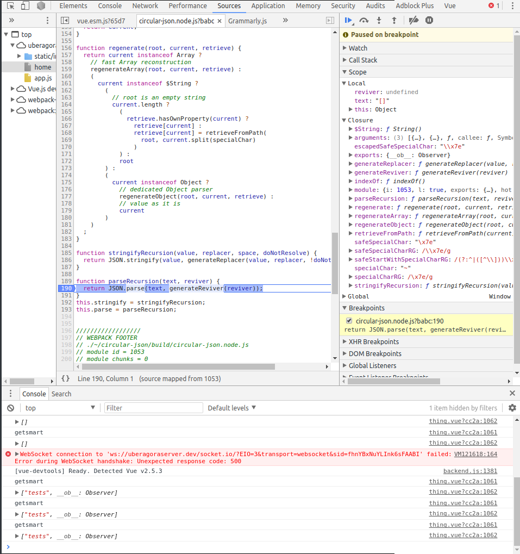Open the inspect element picker tool

tap(10, 6)
